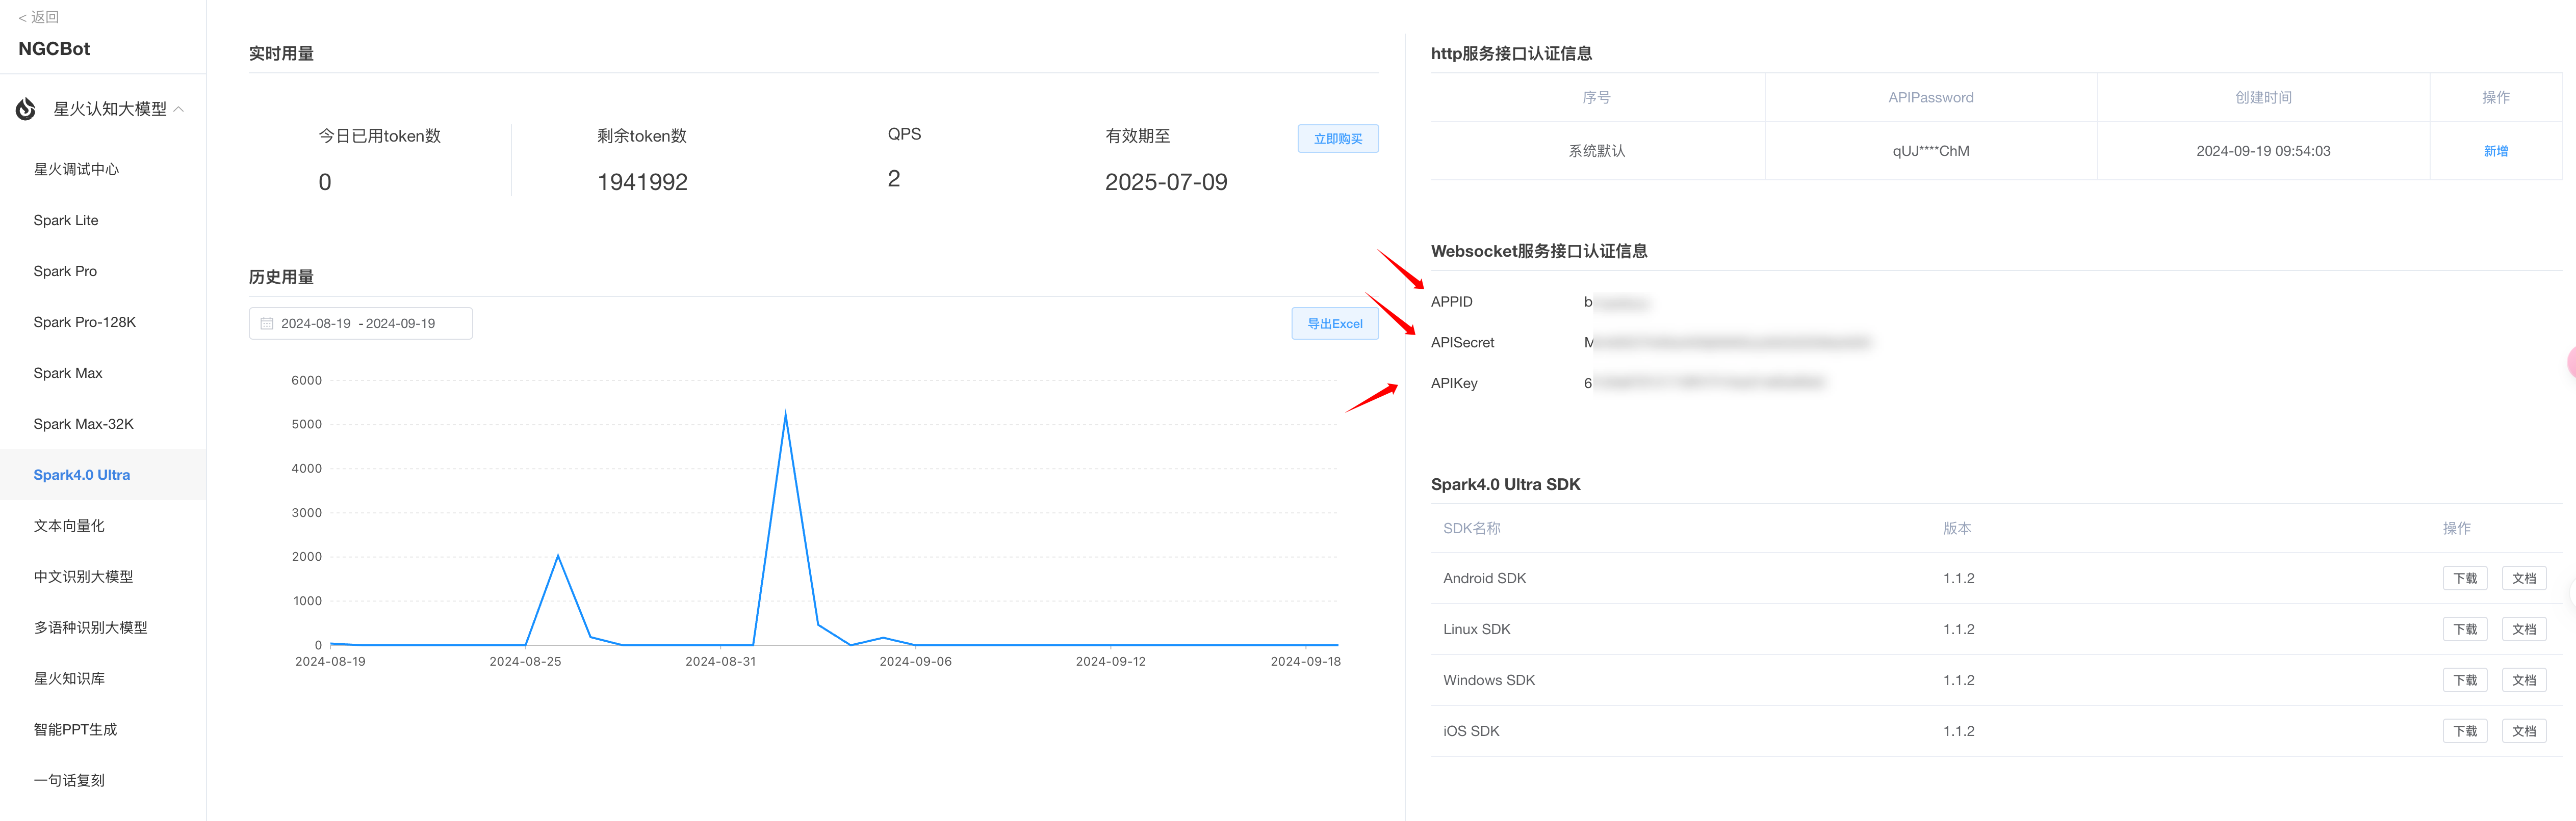The image size is (2576, 821).
Task: Select 星火知识库 menu item
Action: (x=69, y=678)
